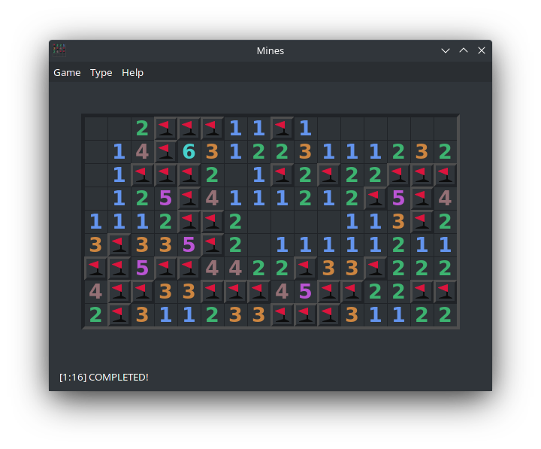Screen dimensions: 541x449
Task: Click the Mines window title
Action: [x=270, y=51]
